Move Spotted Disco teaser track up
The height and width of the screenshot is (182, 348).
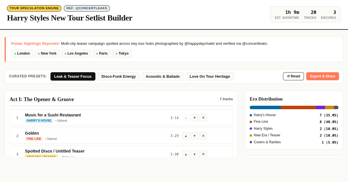coord(186,154)
